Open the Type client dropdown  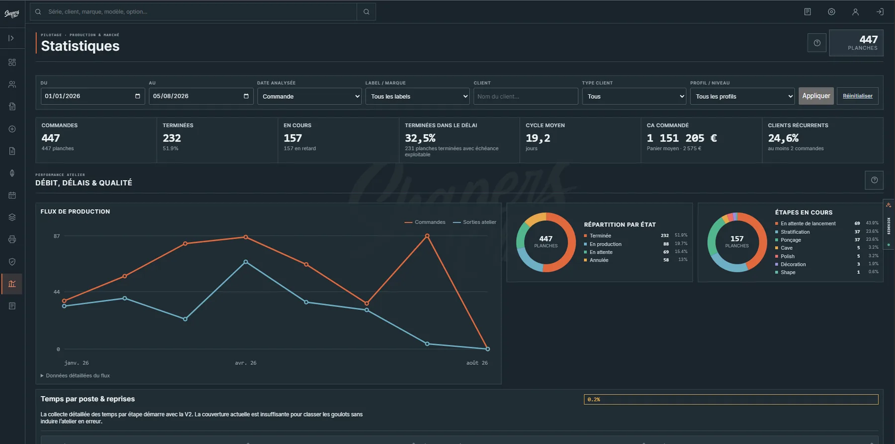pyautogui.click(x=634, y=96)
